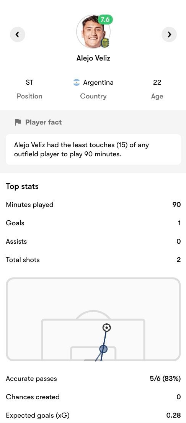Screen dimensions: 186x423
Task: Tap the 7.6 rating badge
Action: pyautogui.click(x=105, y=20)
